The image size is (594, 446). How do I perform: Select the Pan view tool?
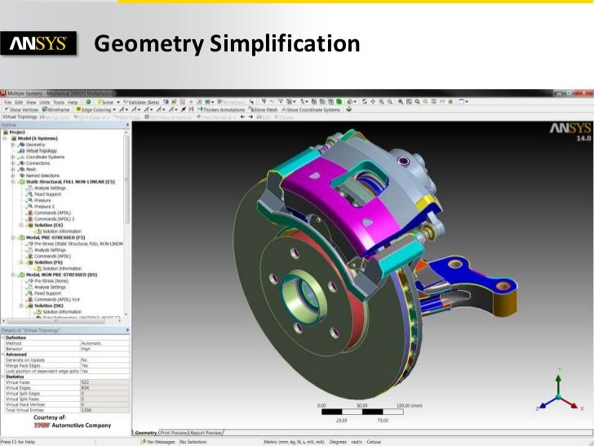[x=373, y=101]
